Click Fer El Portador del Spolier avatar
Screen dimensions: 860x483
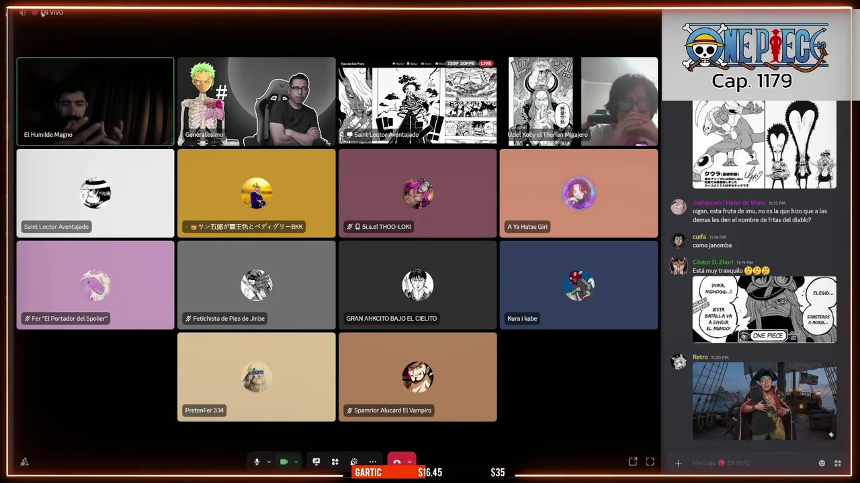tap(95, 285)
